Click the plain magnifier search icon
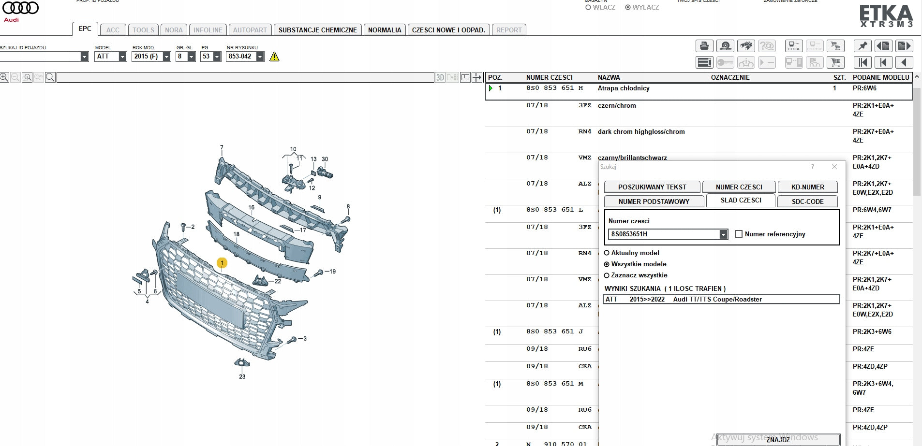Viewport: 922px width, 446px height. pyautogui.click(x=50, y=77)
